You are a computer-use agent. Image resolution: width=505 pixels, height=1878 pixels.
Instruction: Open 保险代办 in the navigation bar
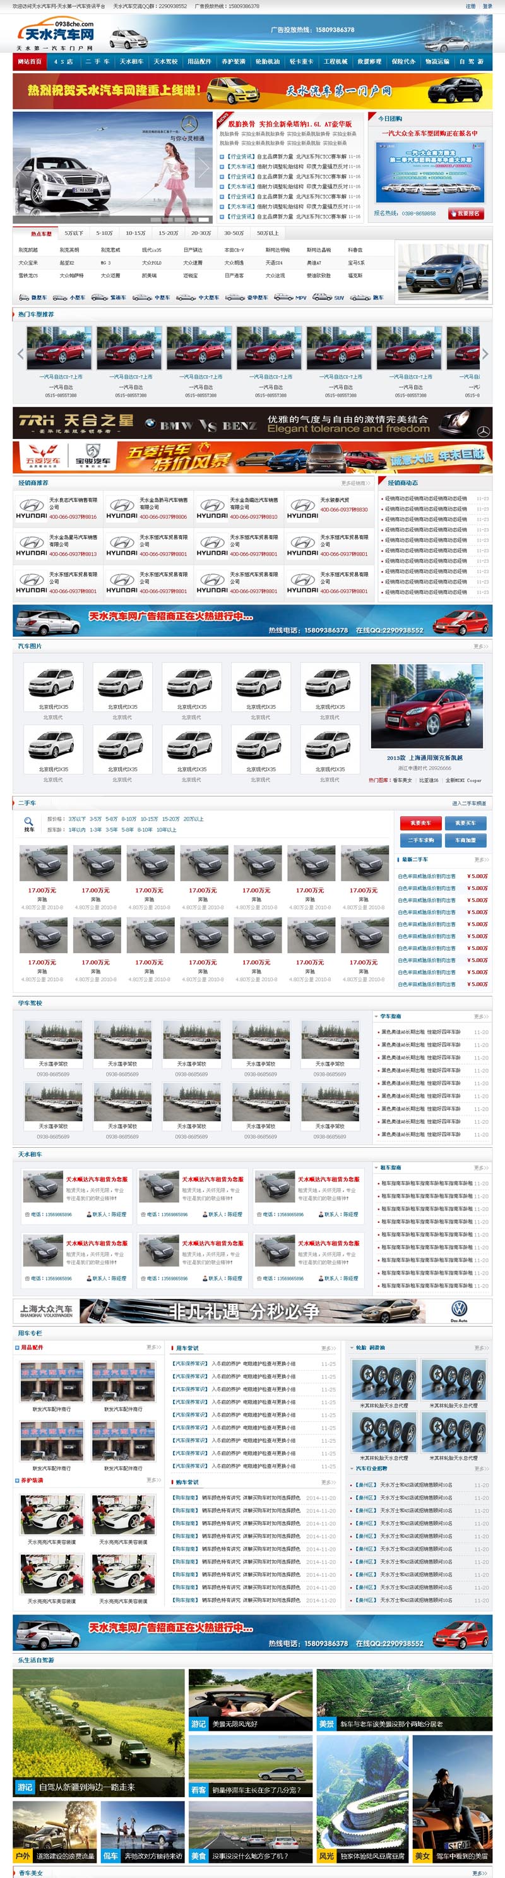403,62
